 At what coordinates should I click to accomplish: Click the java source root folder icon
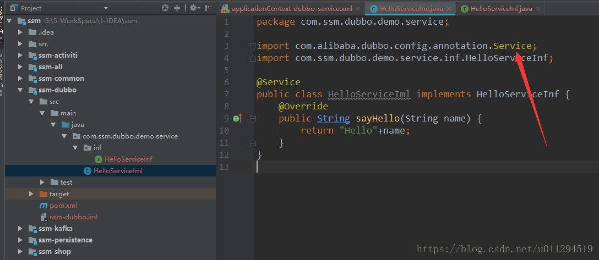65,125
